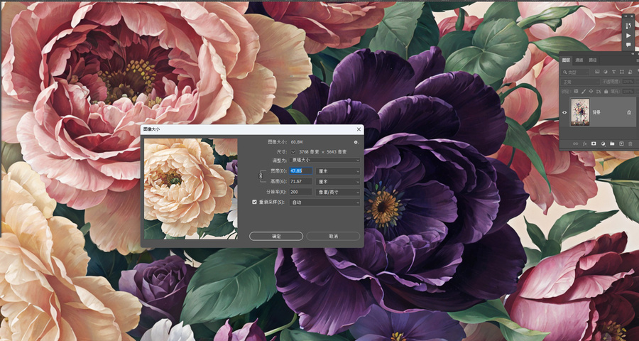Open the layer filter 类型 dropdown
Viewport: 639px width, 341px height.
pyautogui.click(x=575, y=72)
